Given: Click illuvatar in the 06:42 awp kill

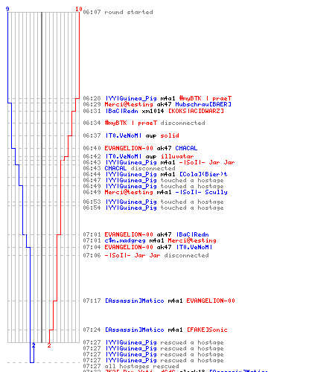Looking at the screenshot, I should tap(177, 156).
